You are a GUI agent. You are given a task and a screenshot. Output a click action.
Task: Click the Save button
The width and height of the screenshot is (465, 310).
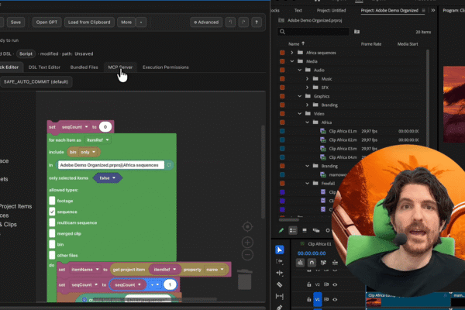pos(15,22)
